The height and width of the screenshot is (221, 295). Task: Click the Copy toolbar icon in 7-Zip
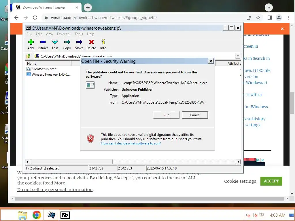click(67, 44)
